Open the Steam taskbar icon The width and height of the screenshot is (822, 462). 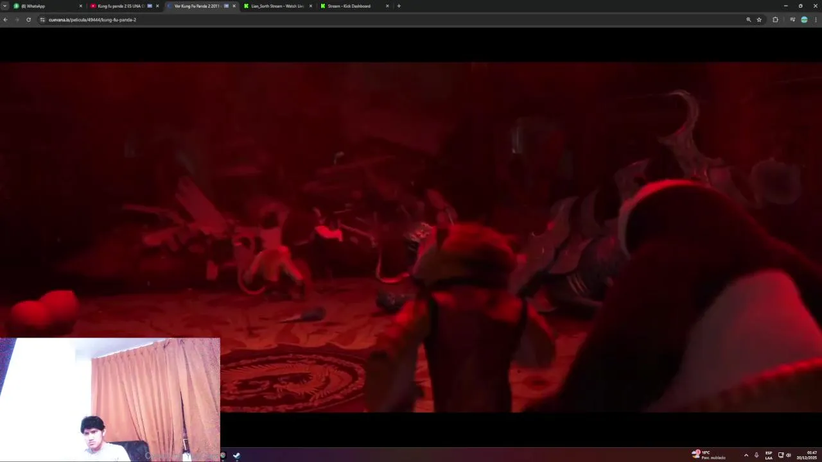tap(237, 456)
